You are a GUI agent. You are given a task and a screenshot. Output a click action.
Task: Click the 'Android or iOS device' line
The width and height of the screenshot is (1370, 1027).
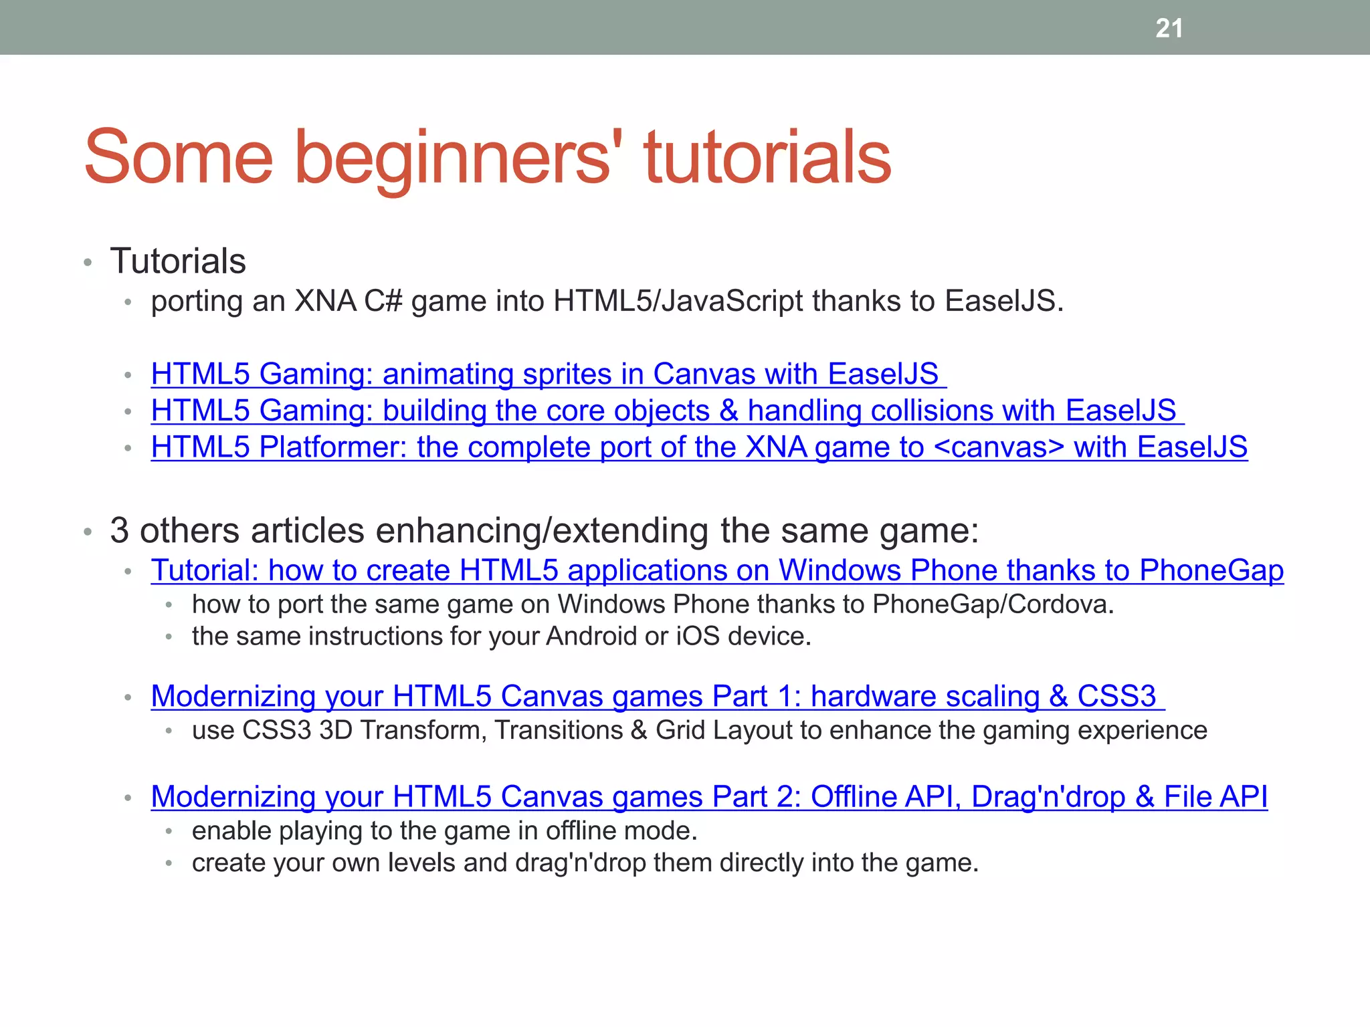501,636
